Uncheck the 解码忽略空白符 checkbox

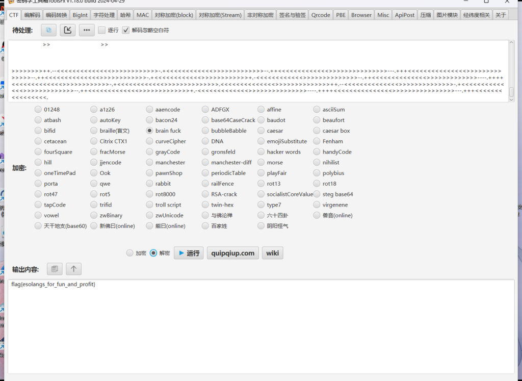click(126, 30)
